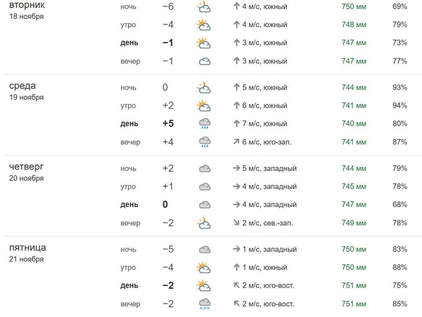Open the четверг 20 ноября day heading
The width and height of the screenshot is (422, 317).
click(x=26, y=172)
